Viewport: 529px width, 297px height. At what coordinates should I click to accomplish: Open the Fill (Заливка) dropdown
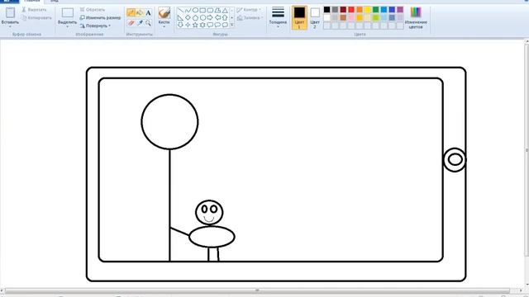250,18
